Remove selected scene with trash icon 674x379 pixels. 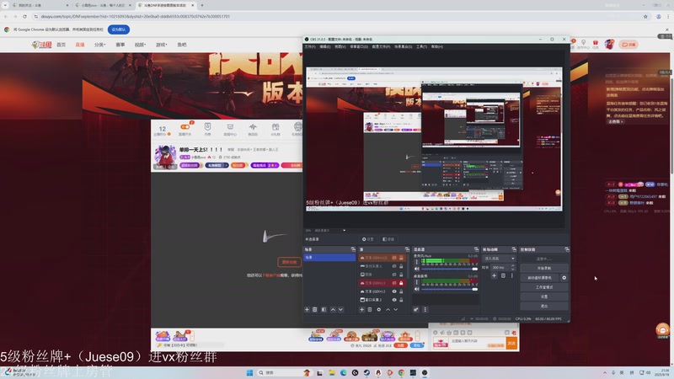314,309
